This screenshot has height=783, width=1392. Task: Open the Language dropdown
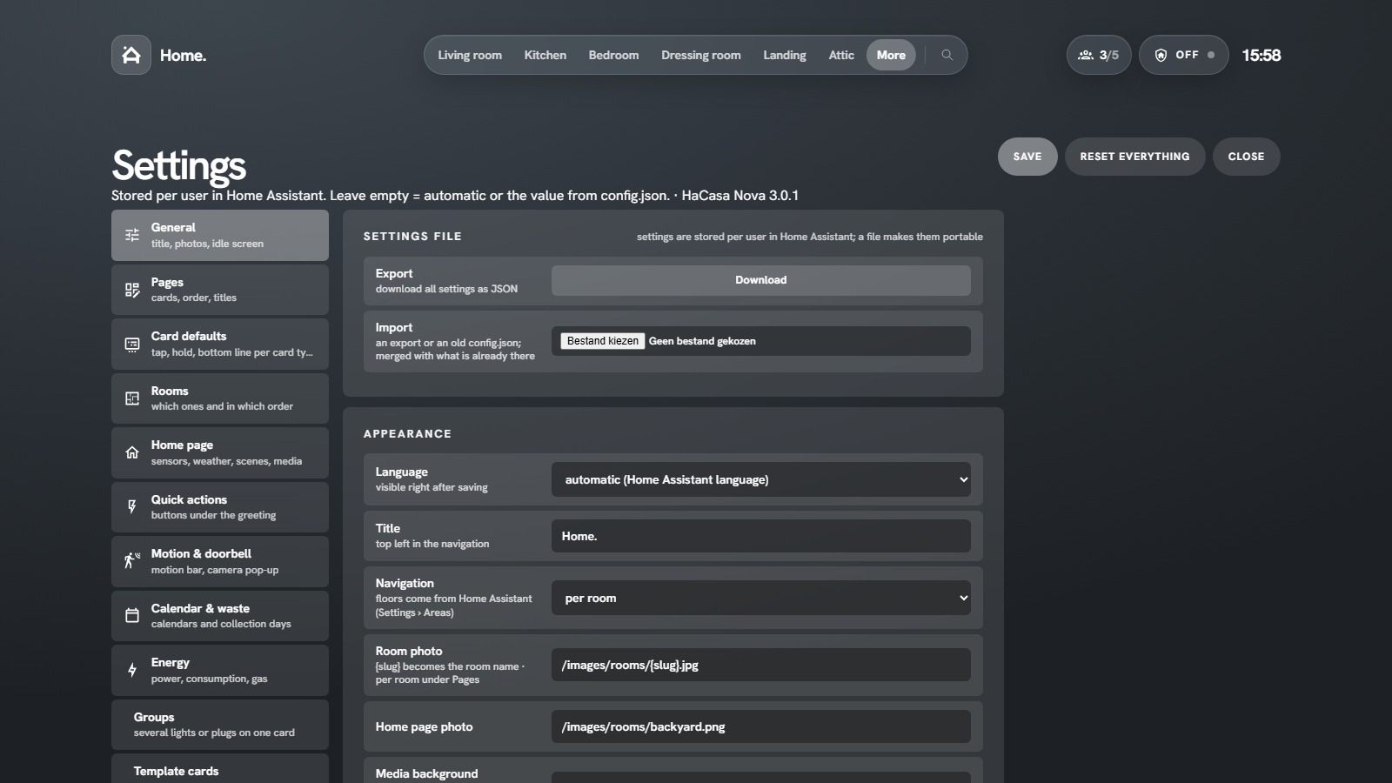[761, 479]
